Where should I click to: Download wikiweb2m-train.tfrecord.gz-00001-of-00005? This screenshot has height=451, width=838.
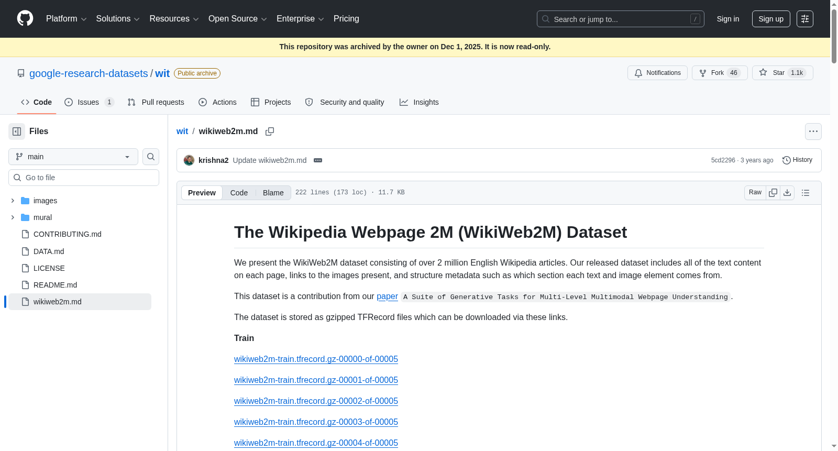(316, 380)
